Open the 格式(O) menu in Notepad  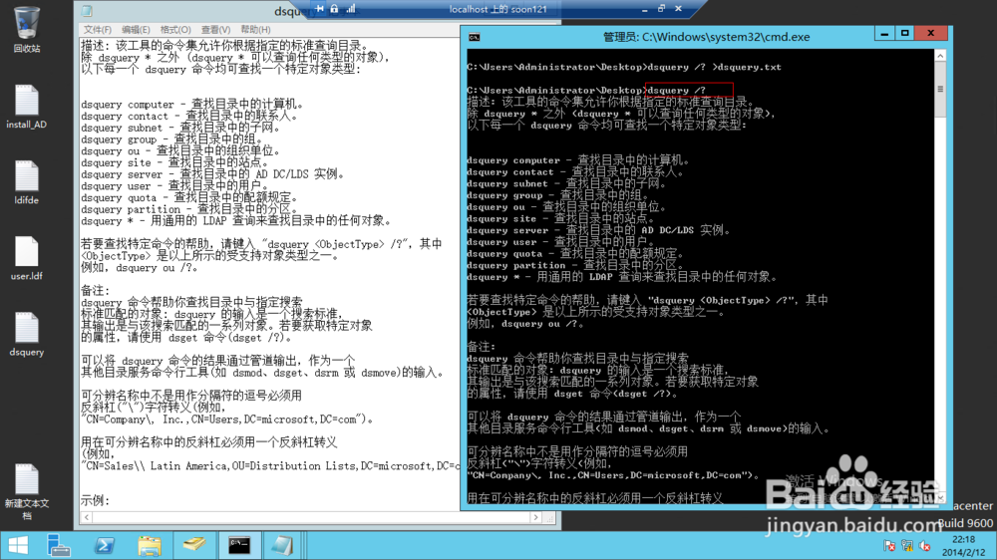(x=174, y=30)
